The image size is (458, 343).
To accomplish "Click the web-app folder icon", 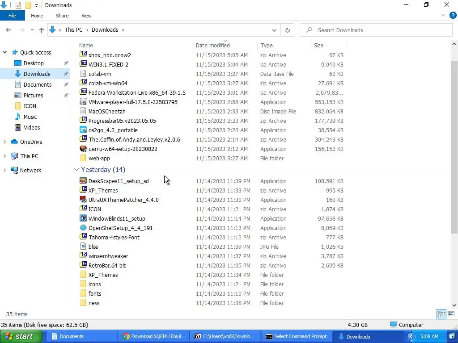I will tap(83, 158).
